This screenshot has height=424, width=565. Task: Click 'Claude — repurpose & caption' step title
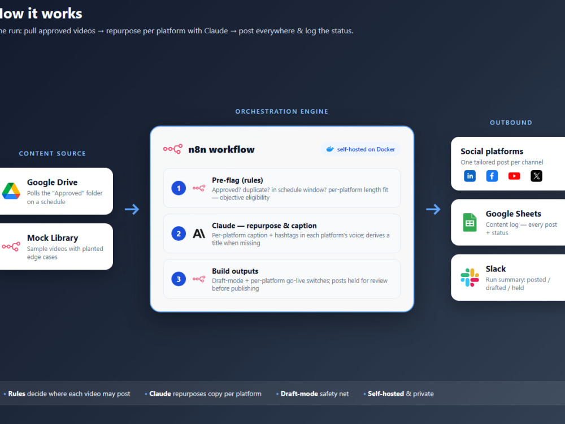pyautogui.click(x=264, y=226)
